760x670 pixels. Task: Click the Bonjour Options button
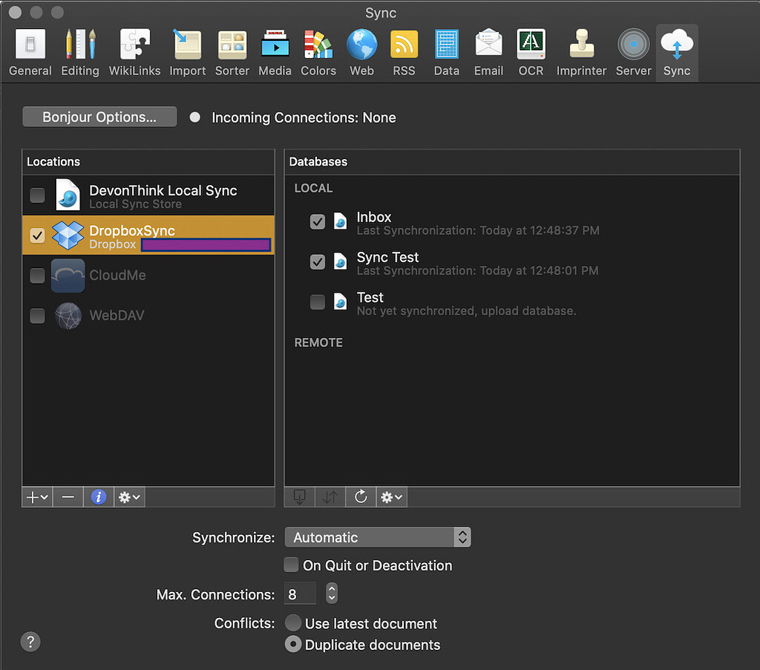99,117
